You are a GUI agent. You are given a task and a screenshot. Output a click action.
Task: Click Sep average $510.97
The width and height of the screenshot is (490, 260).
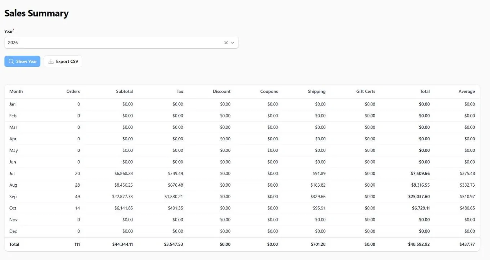pos(467,197)
